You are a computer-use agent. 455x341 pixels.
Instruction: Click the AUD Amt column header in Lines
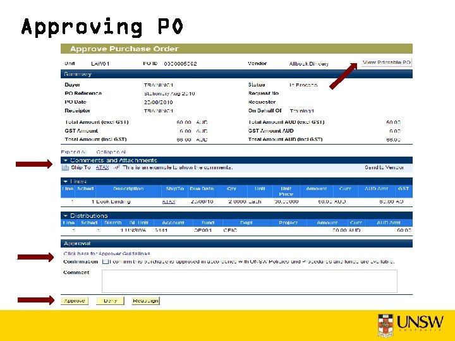tap(377, 191)
